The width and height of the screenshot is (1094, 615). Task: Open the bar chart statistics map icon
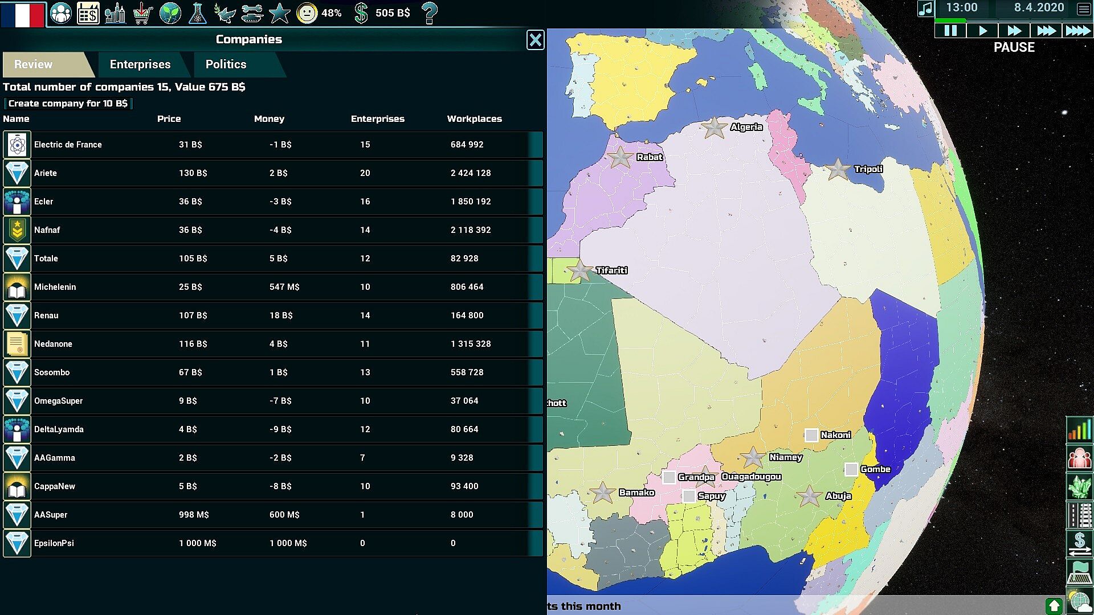pyautogui.click(x=1079, y=429)
